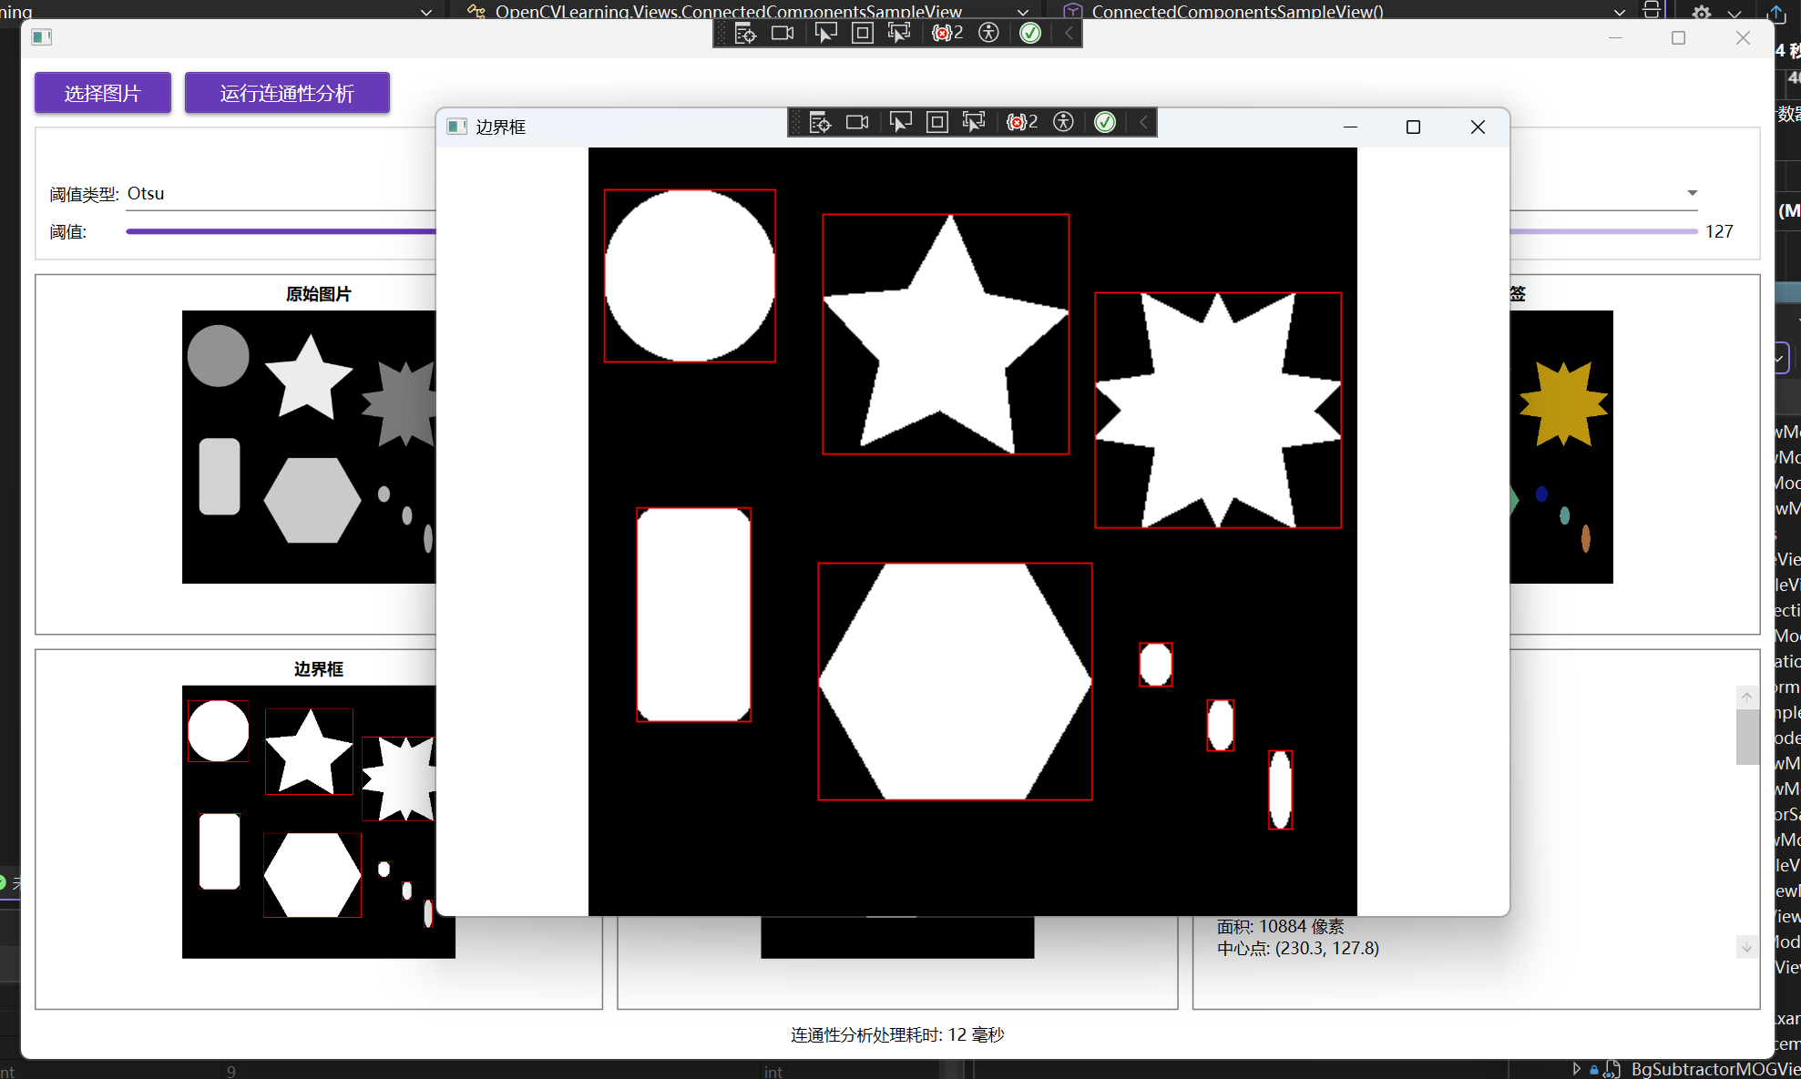Click binding failures icon in main window toolbar
1801x1079 pixels.
(x=947, y=34)
